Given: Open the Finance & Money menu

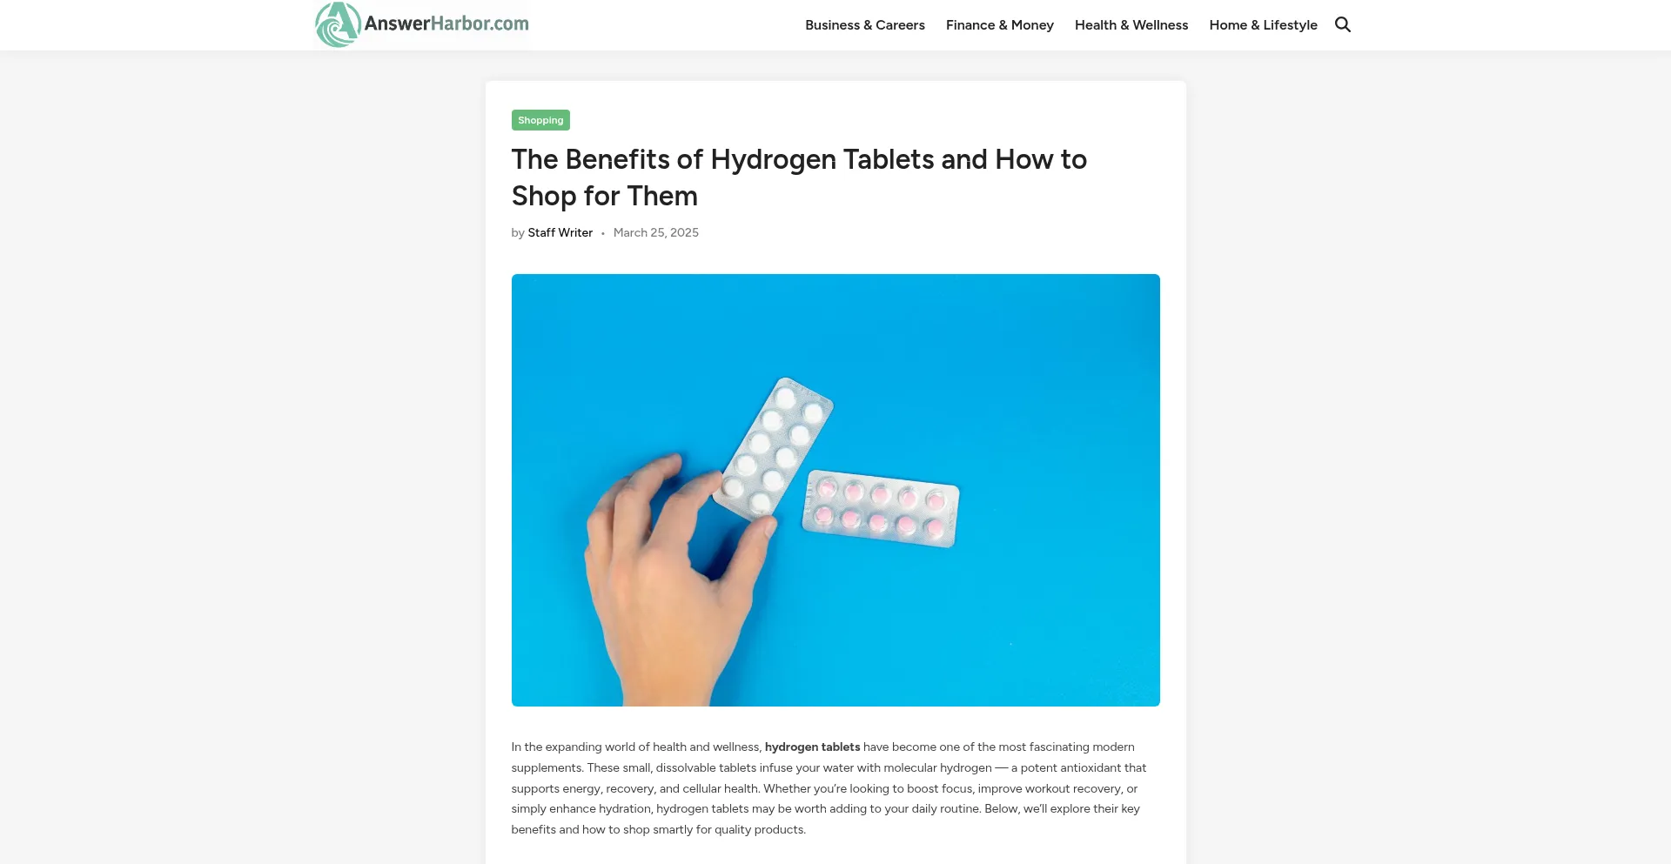Looking at the screenshot, I should coord(999,25).
